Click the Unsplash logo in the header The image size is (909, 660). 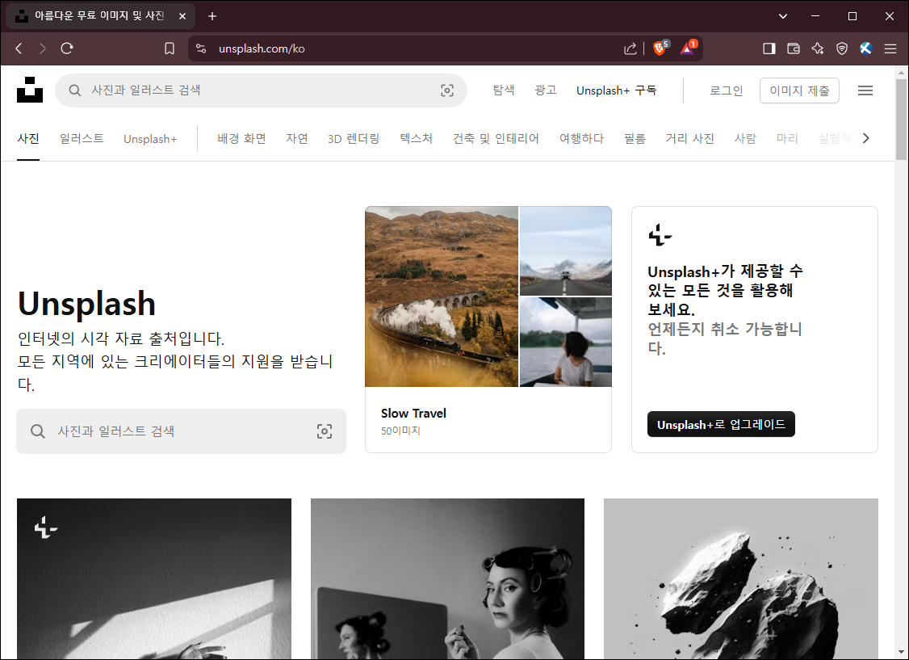click(30, 90)
